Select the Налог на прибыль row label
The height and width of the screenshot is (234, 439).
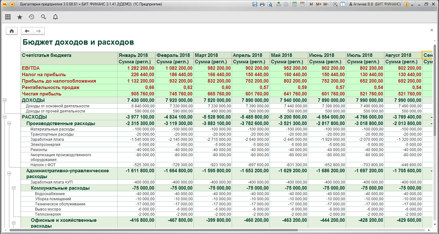point(43,75)
